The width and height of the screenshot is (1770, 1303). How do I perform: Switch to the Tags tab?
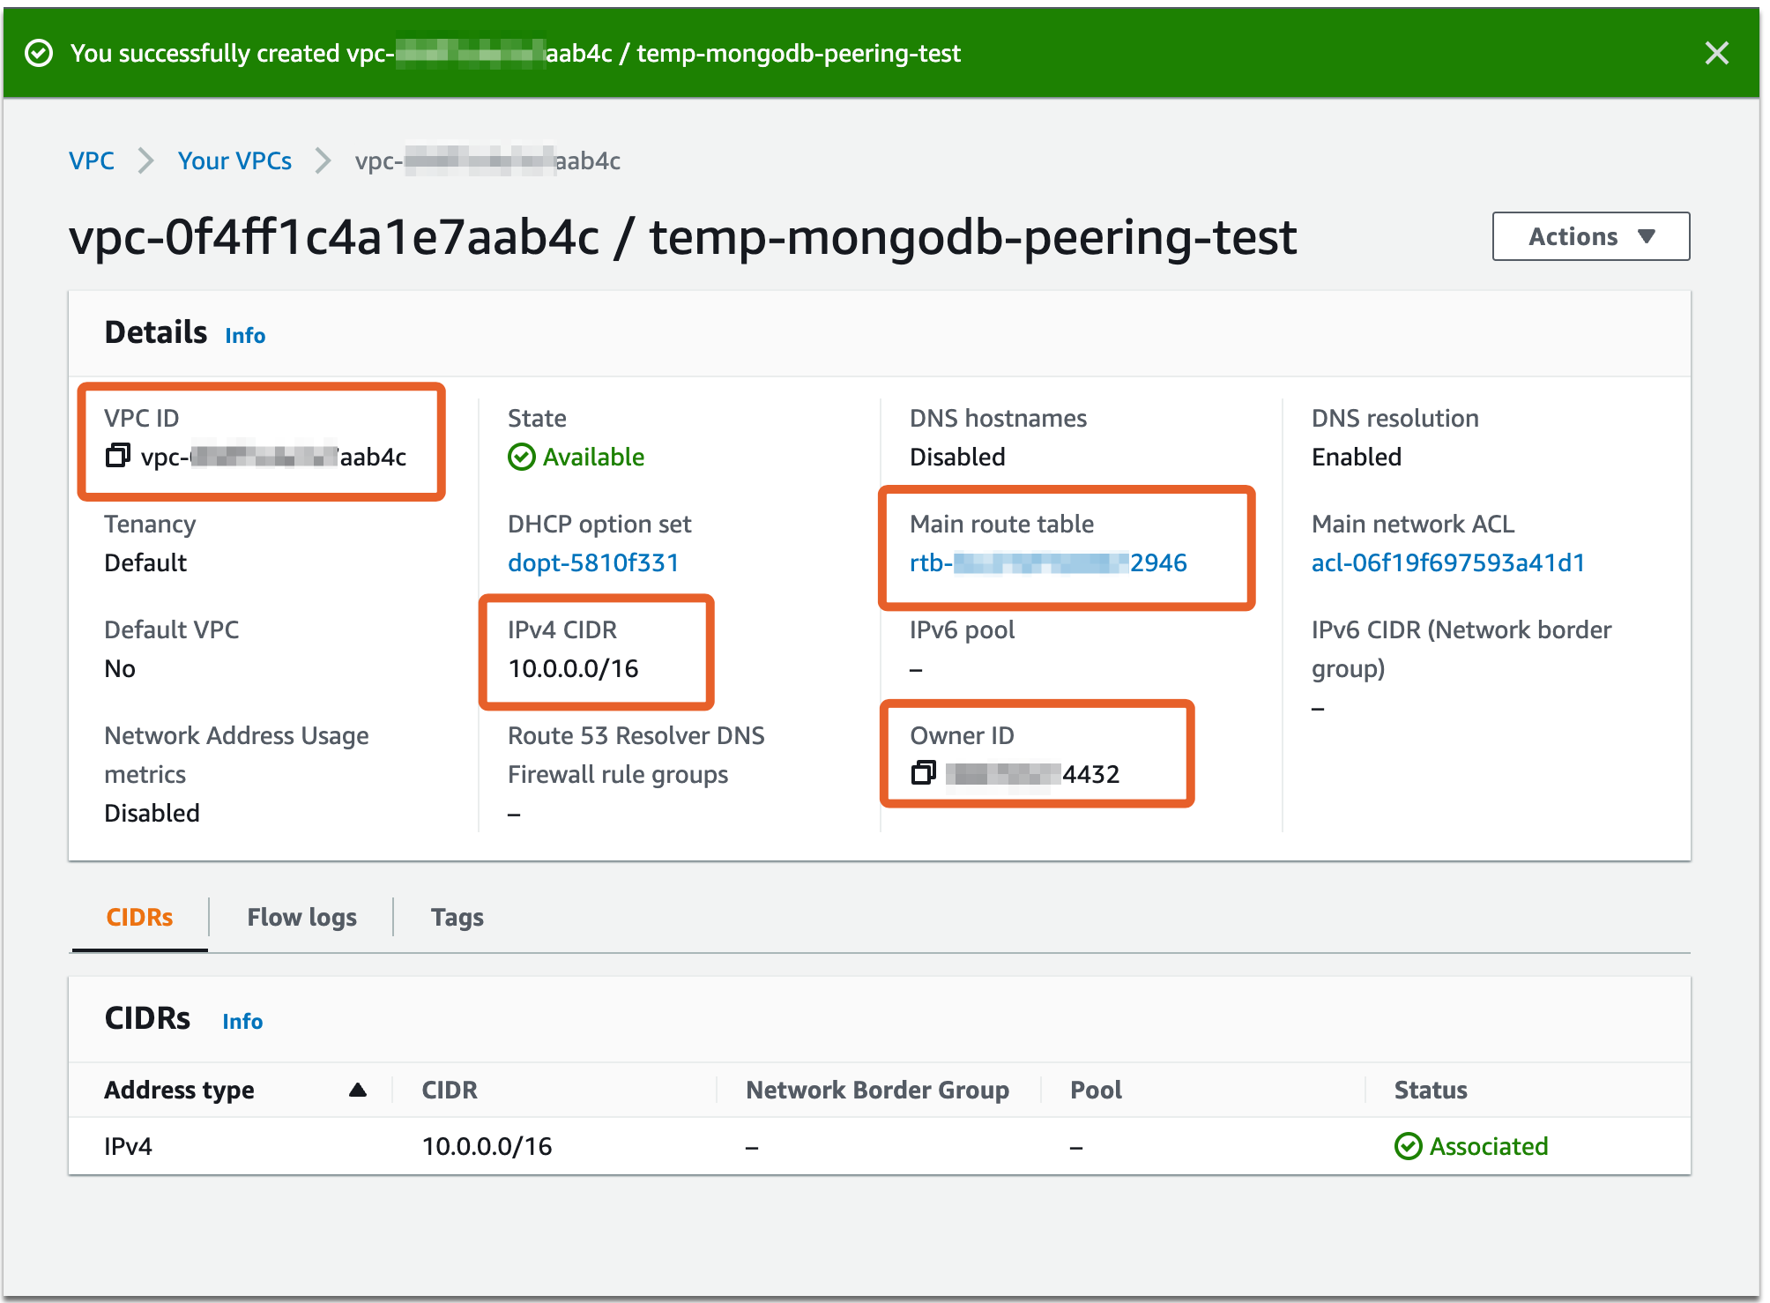point(456,917)
